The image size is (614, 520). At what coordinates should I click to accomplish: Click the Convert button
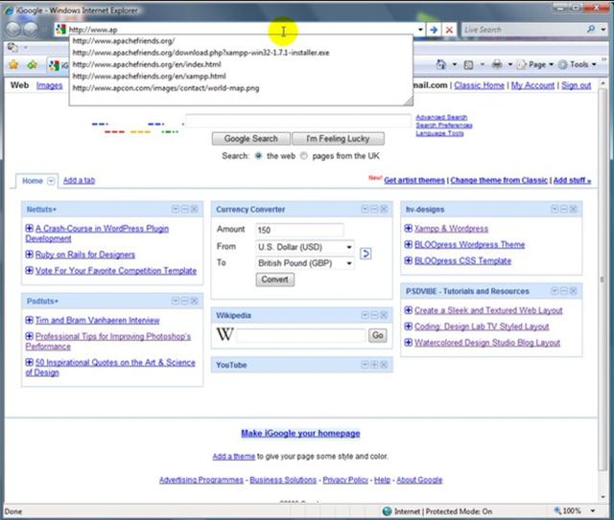[x=275, y=279]
